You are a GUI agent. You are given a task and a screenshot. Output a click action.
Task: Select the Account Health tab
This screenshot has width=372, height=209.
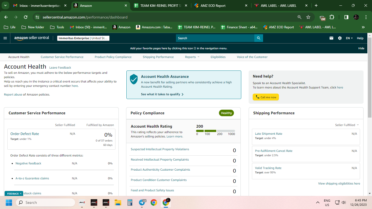19,57
